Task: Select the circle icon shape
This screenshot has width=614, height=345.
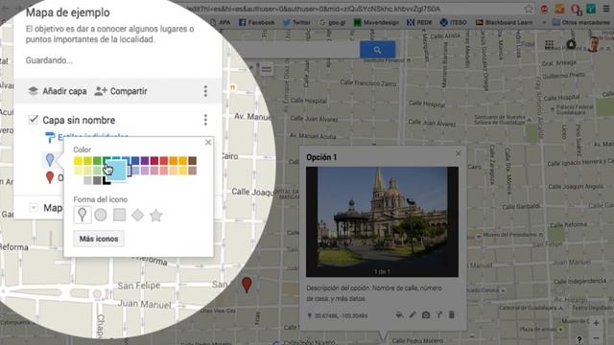Action: pos(101,215)
